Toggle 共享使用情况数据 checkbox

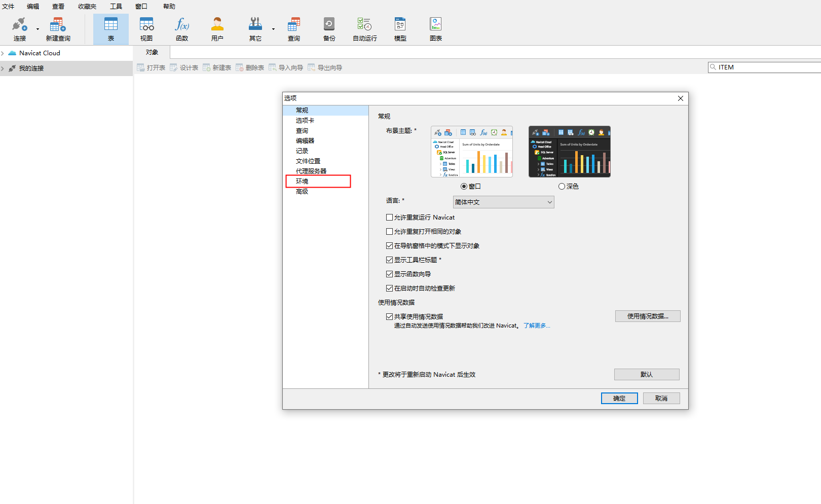pyautogui.click(x=389, y=316)
